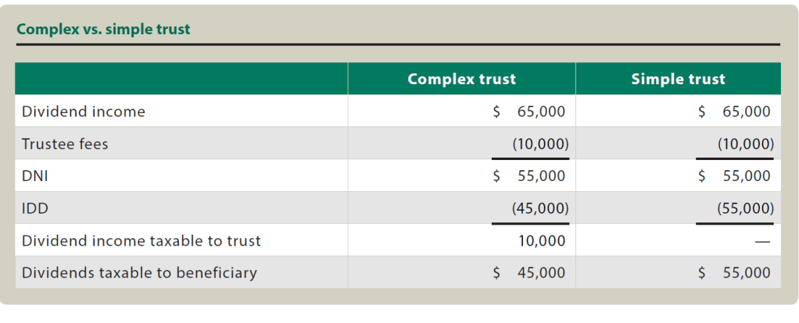Select the Complex trust column header
The image size is (799, 323).
(461, 79)
